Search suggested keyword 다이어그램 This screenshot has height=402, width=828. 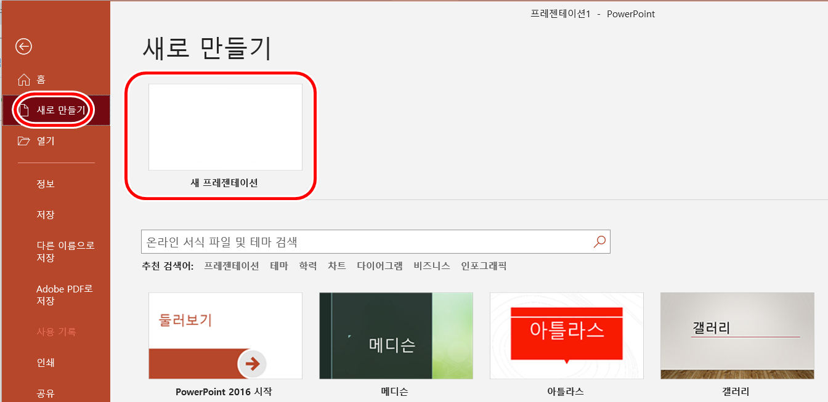tap(380, 266)
